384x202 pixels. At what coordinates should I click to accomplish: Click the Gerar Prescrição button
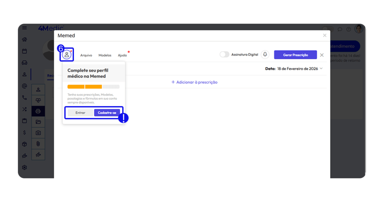(295, 55)
